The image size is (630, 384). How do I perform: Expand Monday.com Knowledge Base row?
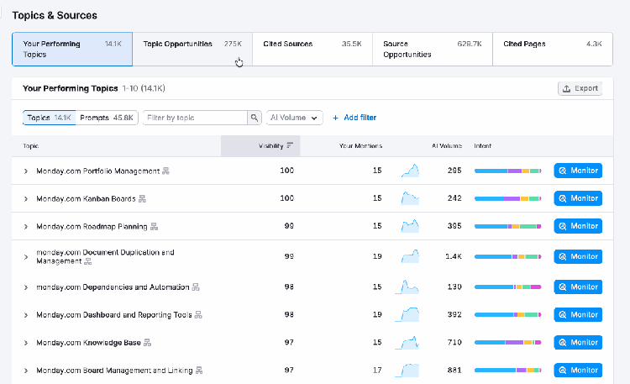tap(26, 343)
